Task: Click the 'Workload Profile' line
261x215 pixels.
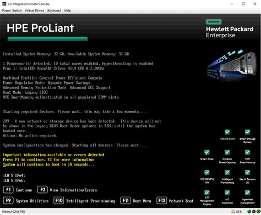Action: (x=52, y=78)
